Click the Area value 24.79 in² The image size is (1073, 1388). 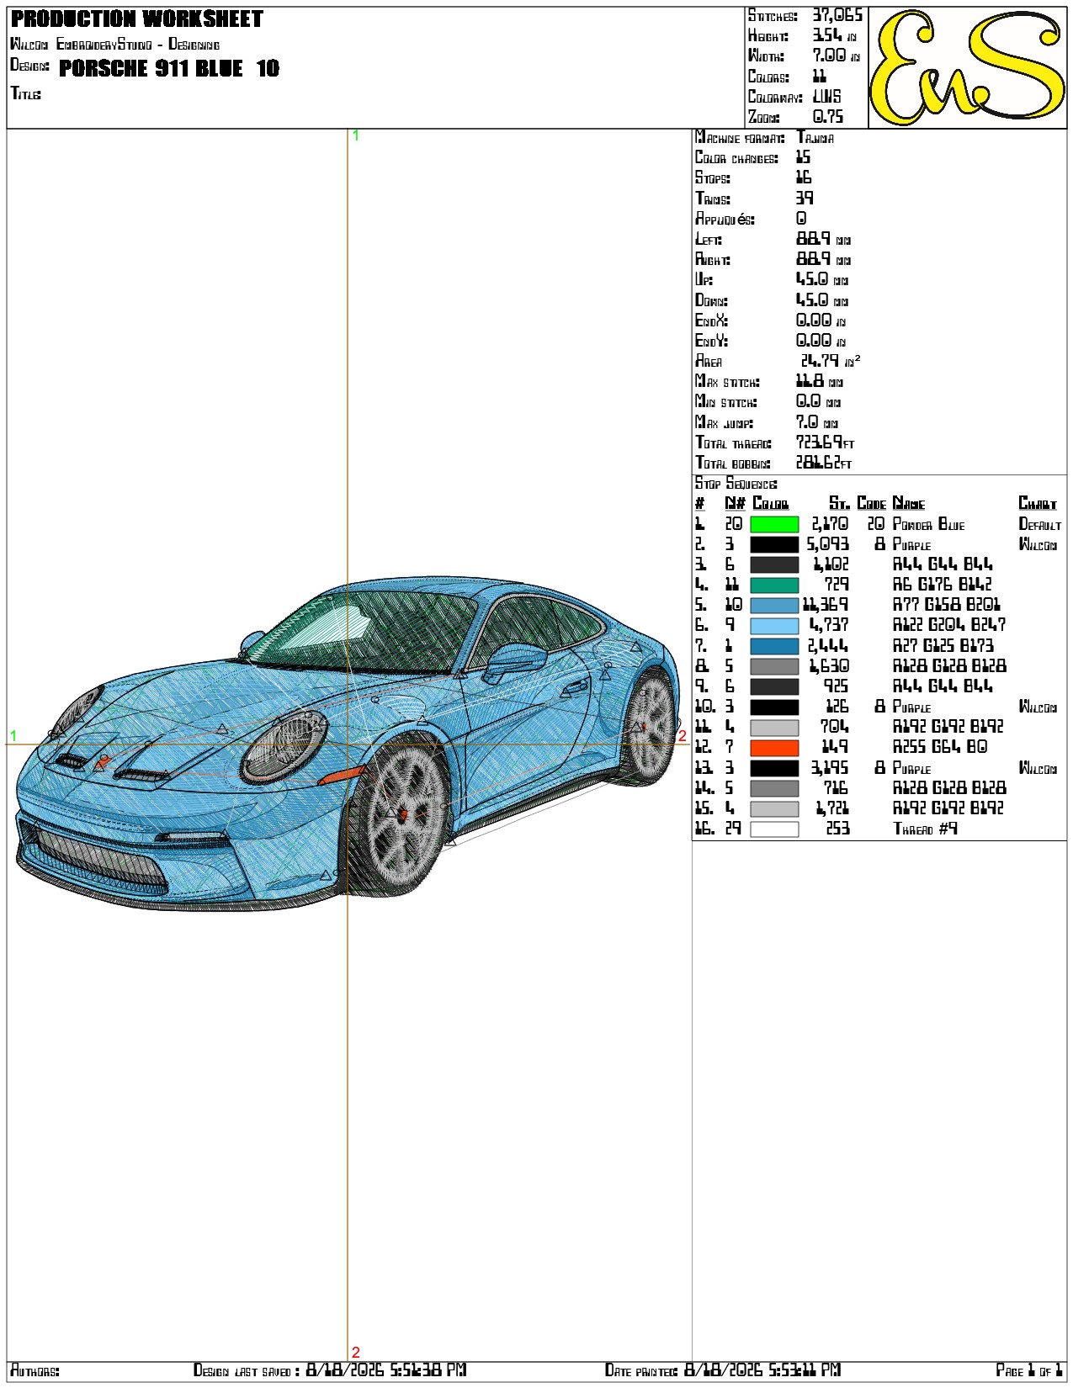830,361
